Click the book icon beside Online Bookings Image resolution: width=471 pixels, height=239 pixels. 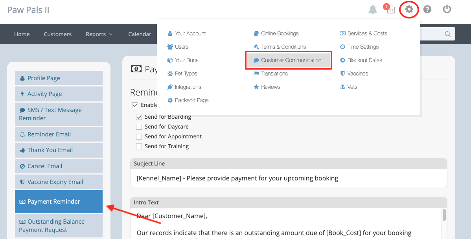pos(256,33)
